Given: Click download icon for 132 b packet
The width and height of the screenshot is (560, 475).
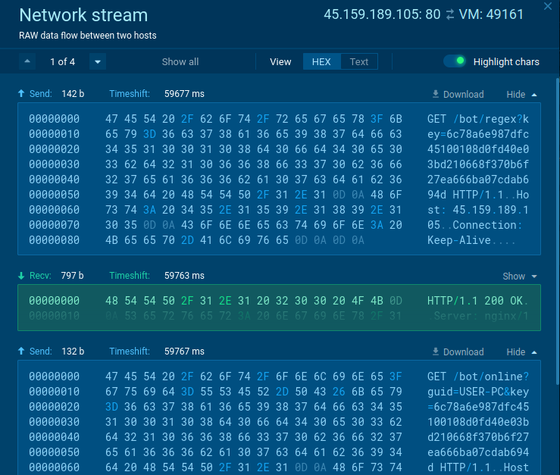Looking at the screenshot, I should [436, 352].
